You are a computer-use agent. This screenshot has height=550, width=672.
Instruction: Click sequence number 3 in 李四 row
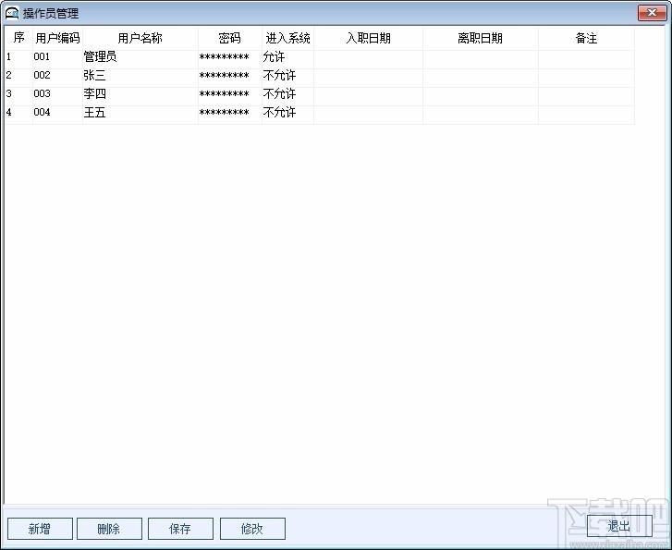[9, 93]
